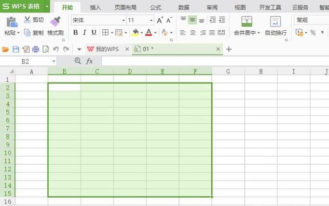Open the Developer Tools tab
This screenshot has width=329, height=206.
[x=270, y=8]
